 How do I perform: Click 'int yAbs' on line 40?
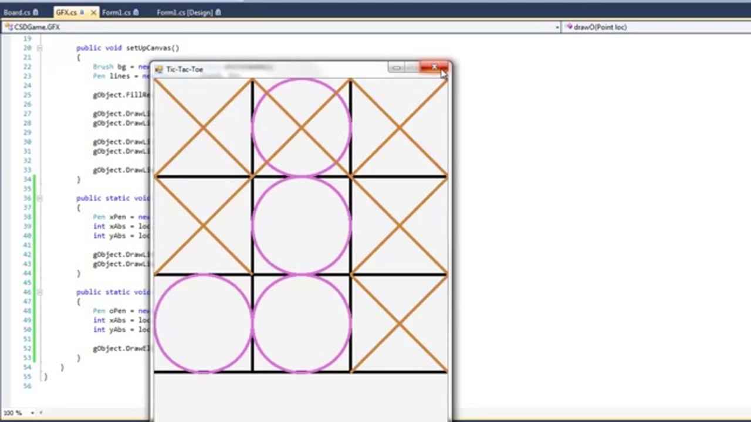pos(109,236)
